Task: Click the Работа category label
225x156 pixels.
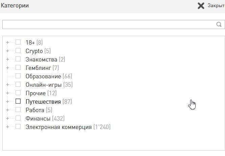Action: (35, 110)
